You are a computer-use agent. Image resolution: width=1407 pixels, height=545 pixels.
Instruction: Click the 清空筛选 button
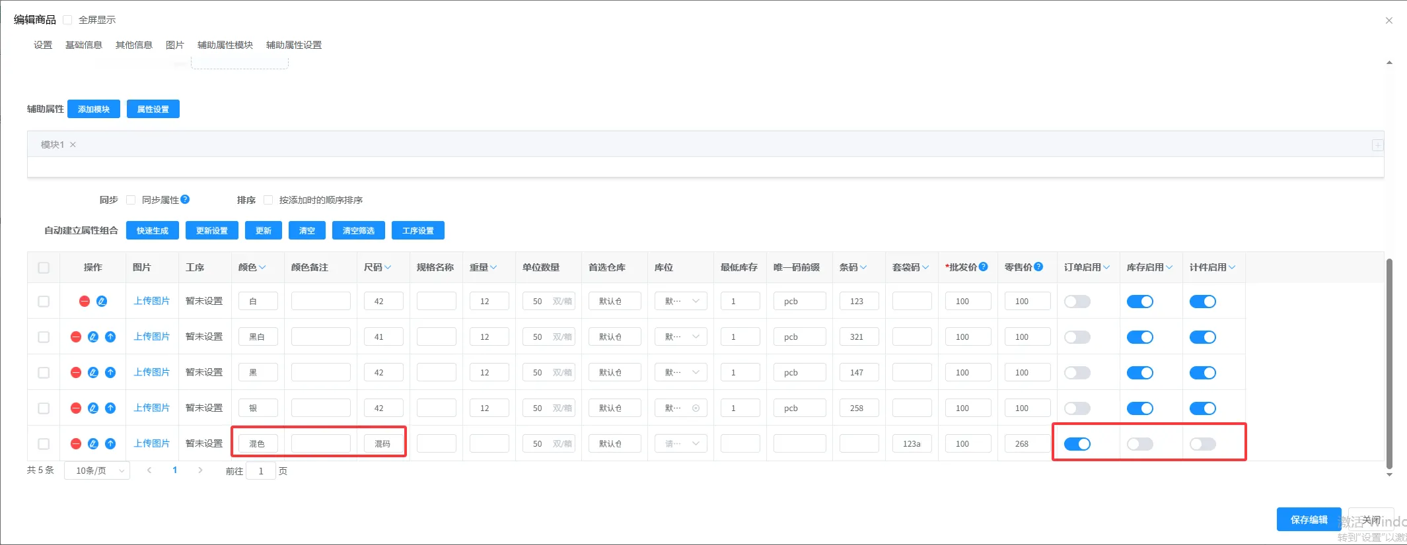click(359, 230)
